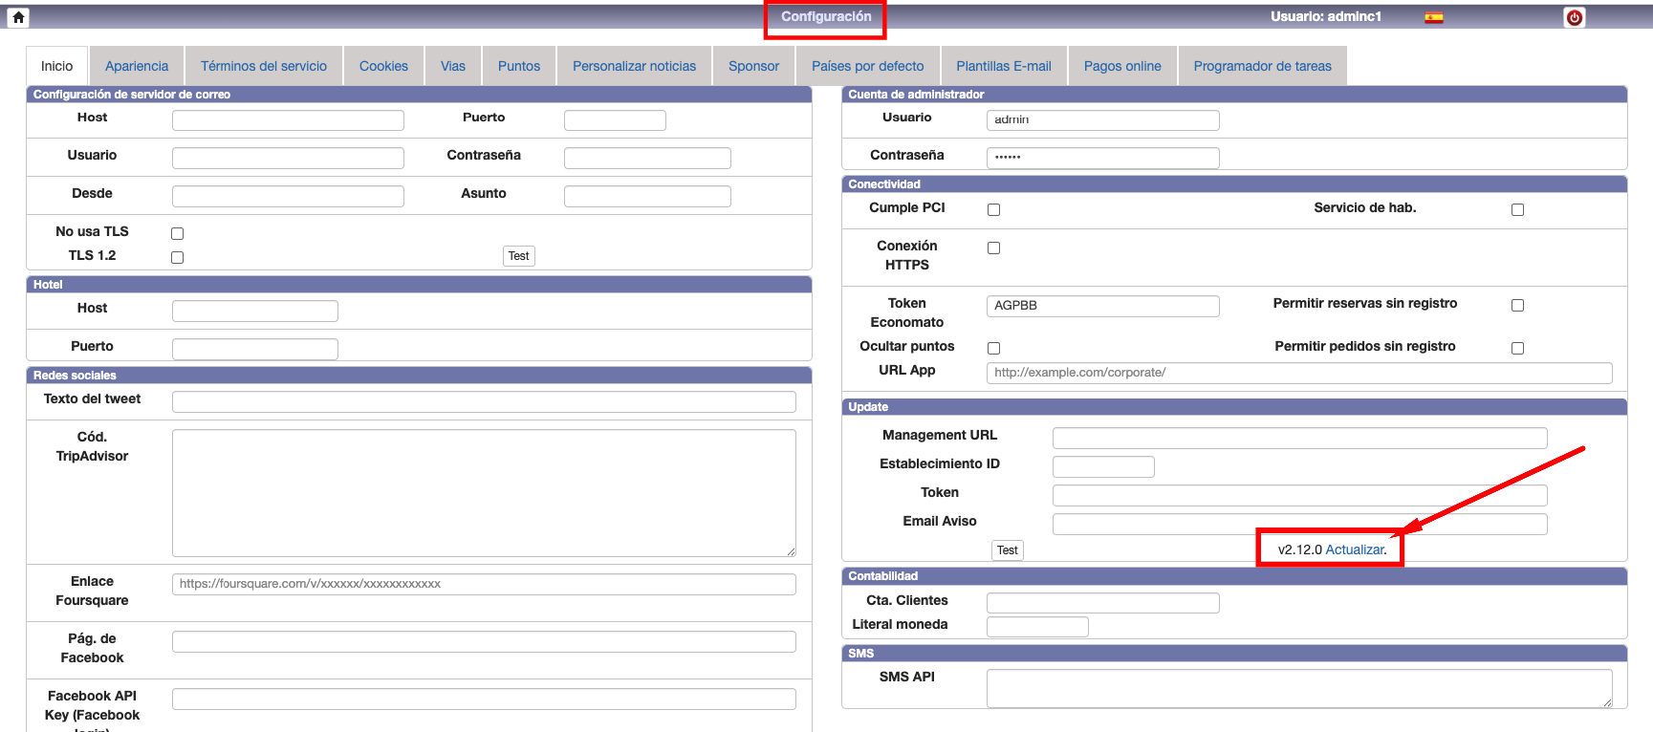Screen dimensions: 1653x732
Task: Click the Management URL input field
Action: click(1298, 438)
